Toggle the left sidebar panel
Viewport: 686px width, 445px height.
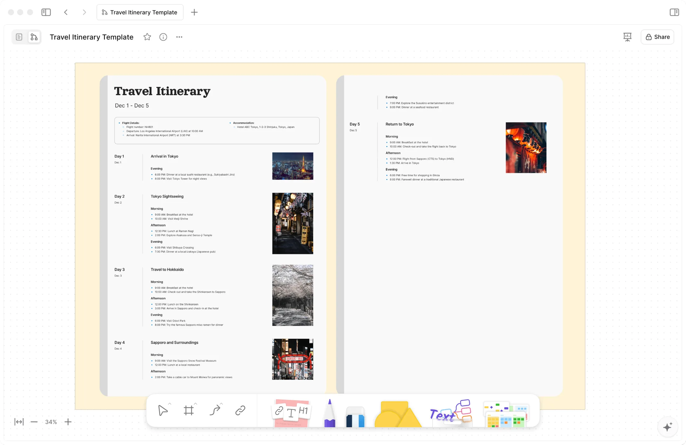click(x=46, y=12)
